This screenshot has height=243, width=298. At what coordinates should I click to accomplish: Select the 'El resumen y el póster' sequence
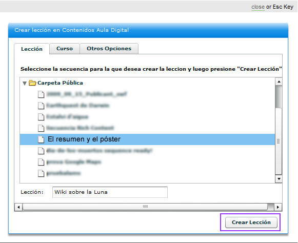tap(148, 139)
